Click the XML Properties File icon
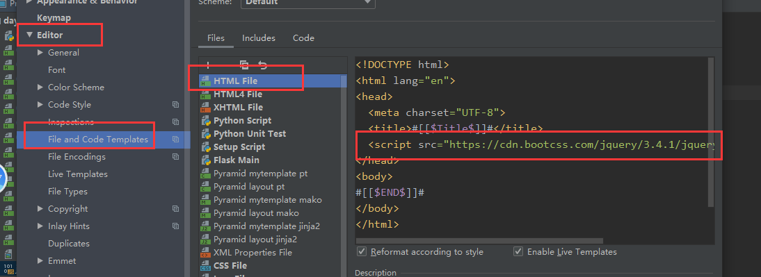The width and height of the screenshot is (761, 277). coord(205,252)
